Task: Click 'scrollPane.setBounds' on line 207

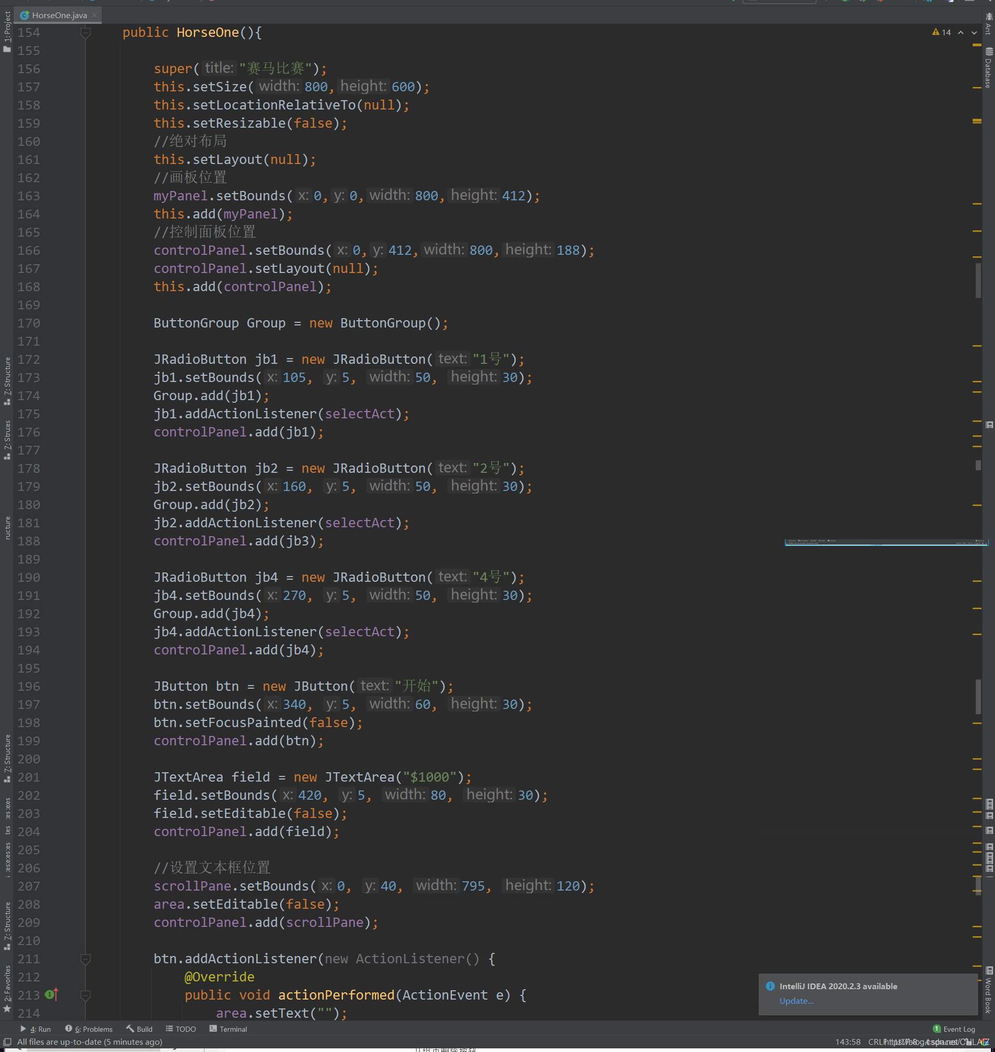Action: point(231,886)
